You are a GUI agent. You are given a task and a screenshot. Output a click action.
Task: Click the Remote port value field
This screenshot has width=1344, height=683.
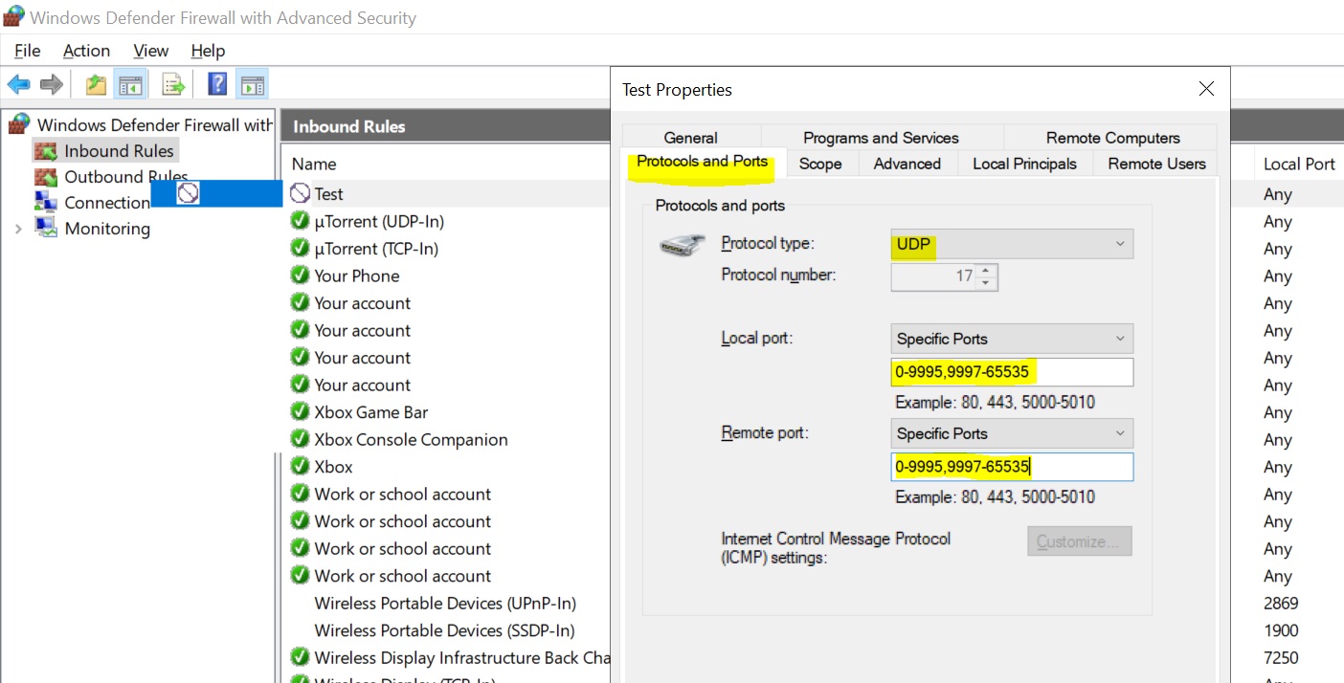point(1012,467)
